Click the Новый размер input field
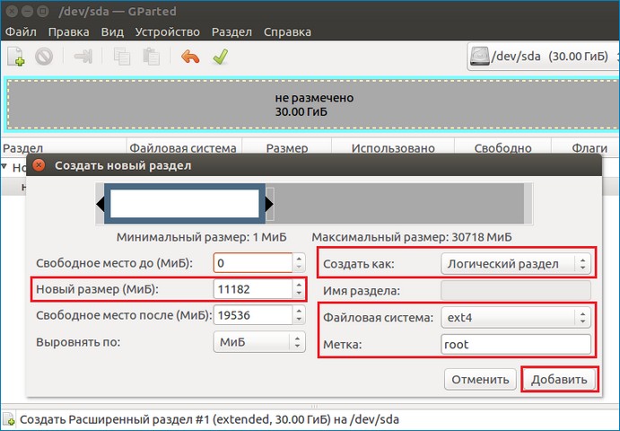Viewport: 620px width, 431px height. 253,289
